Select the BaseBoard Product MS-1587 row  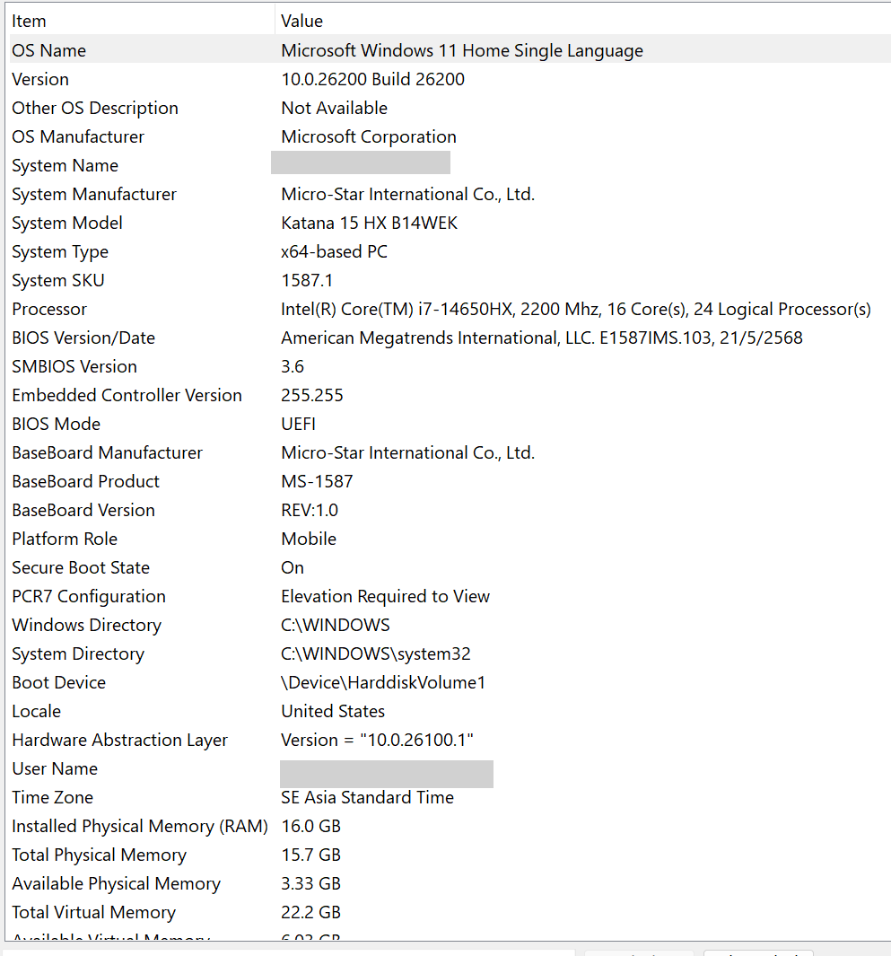click(x=450, y=481)
